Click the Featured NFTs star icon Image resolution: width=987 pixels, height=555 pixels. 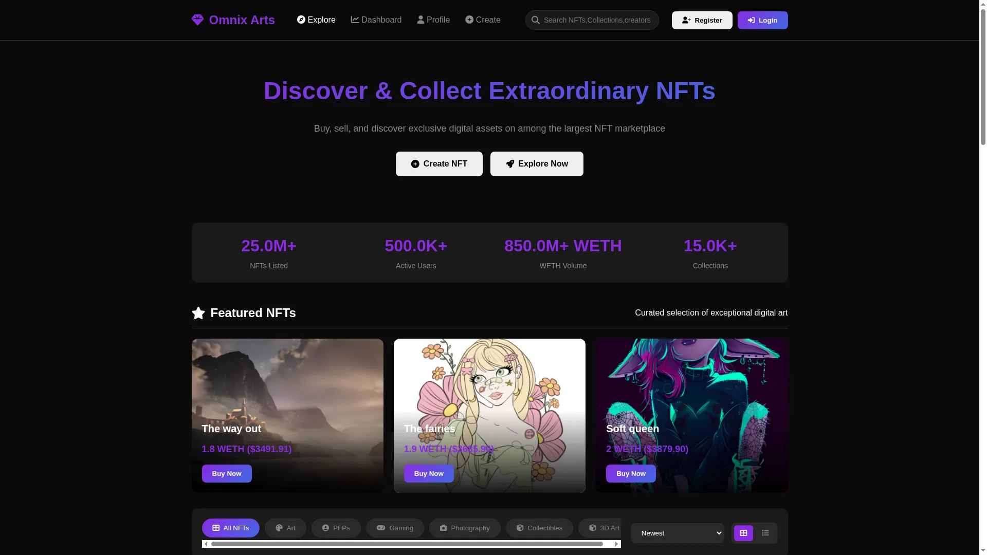[x=198, y=313]
